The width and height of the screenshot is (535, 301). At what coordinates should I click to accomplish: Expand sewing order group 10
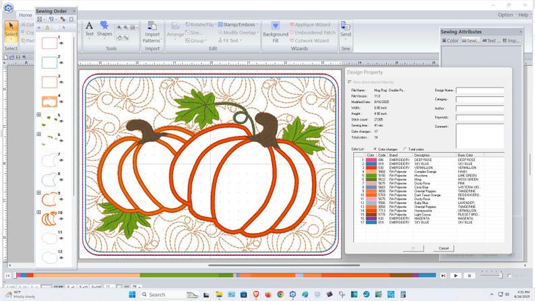click(x=39, y=212)
